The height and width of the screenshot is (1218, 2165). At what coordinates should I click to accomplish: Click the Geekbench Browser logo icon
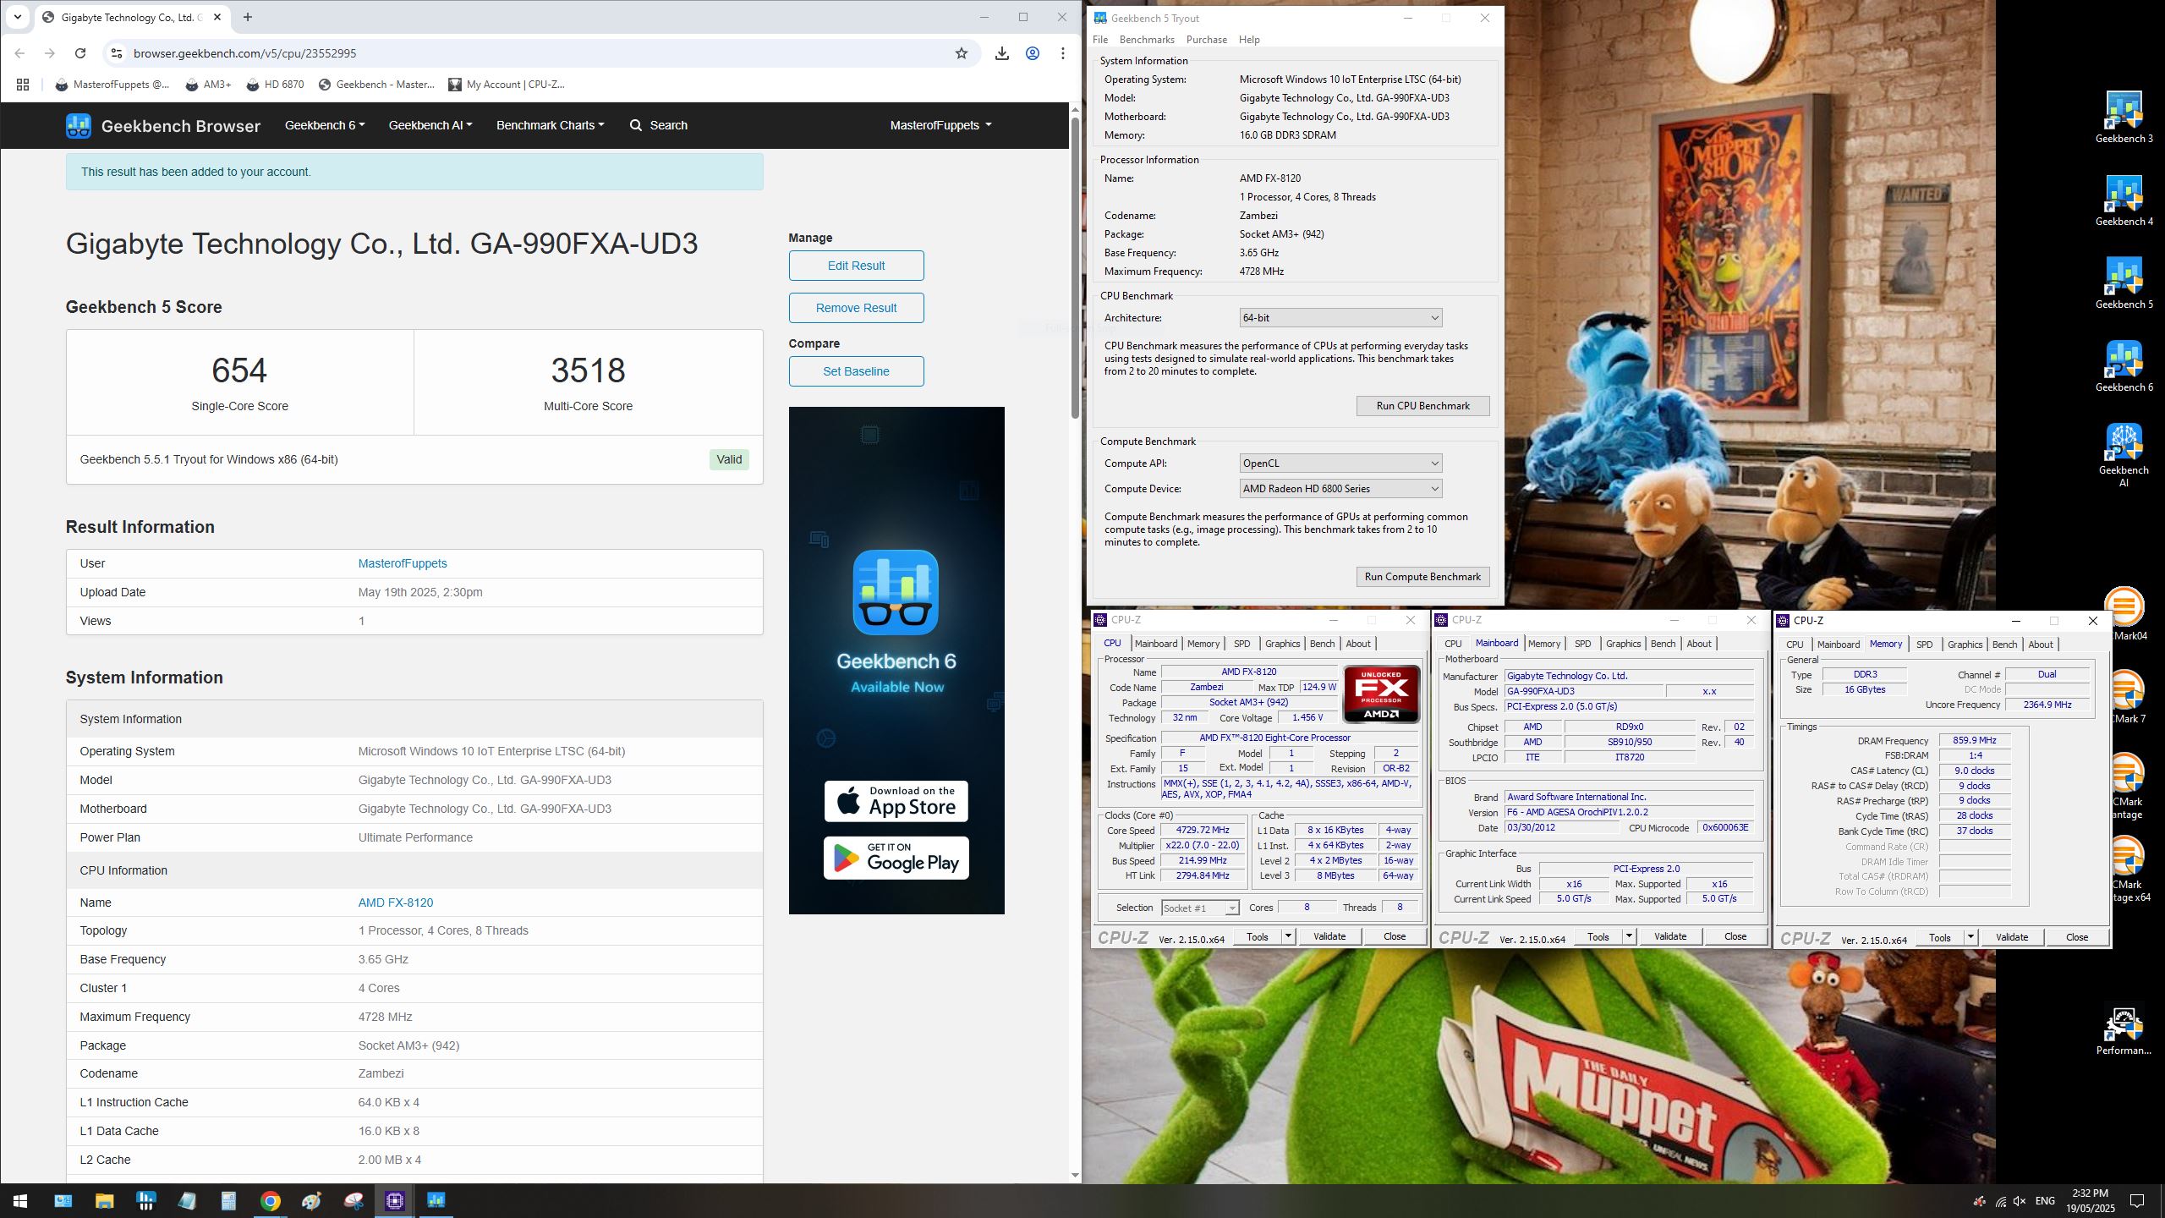point(79,126)
